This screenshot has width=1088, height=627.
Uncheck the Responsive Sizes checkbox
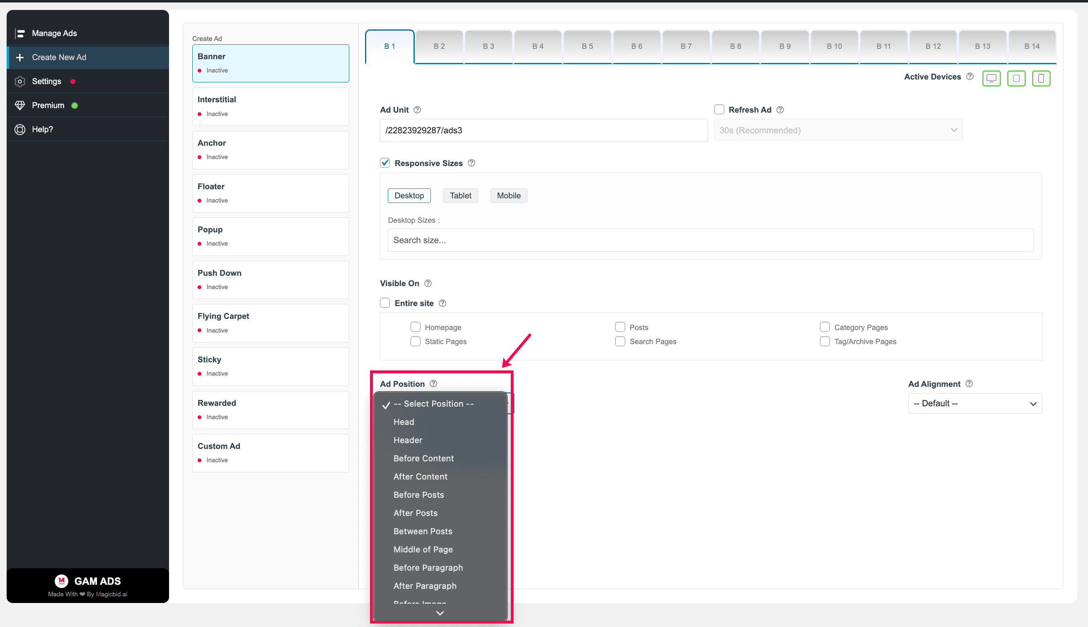(x=384, y=163)
